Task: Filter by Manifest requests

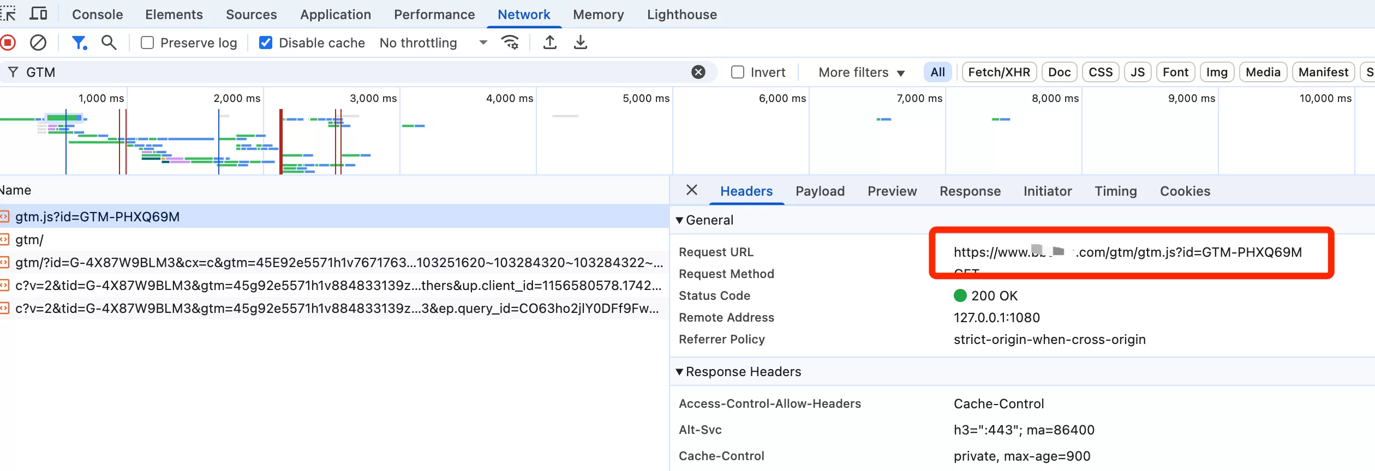Action: [x=1323, y=72]
